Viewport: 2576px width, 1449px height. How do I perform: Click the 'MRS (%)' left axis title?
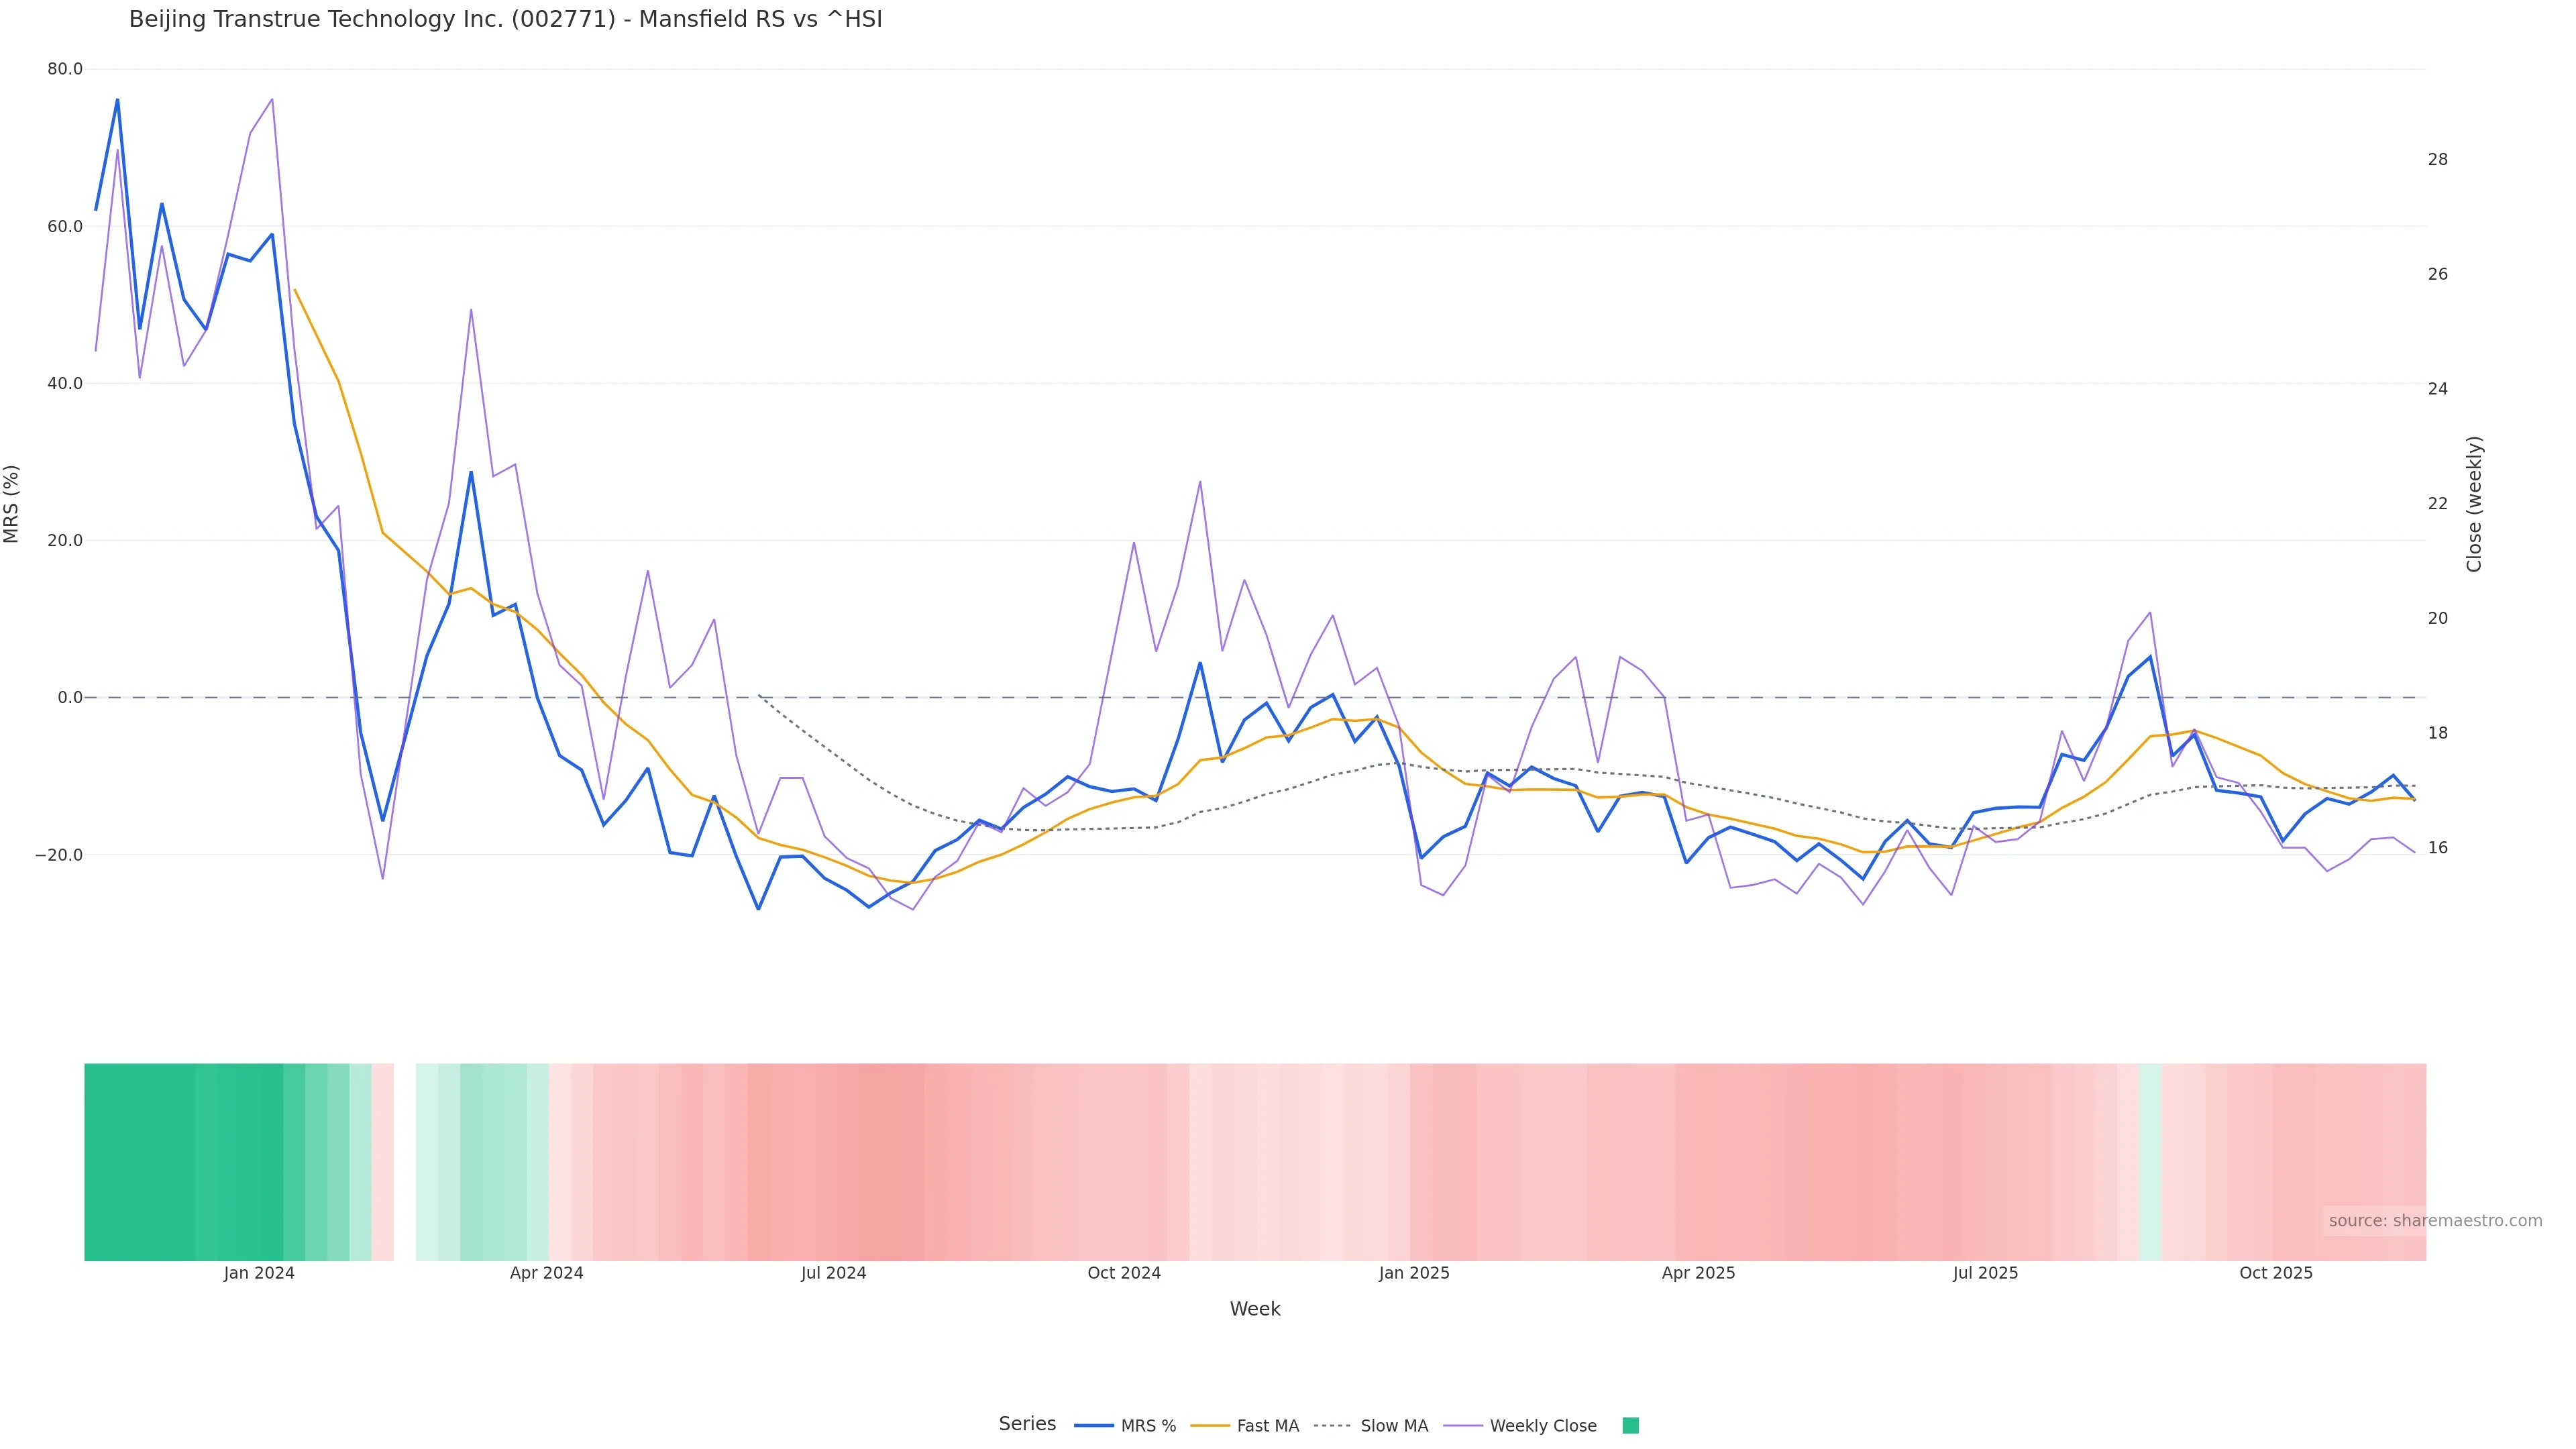[x=12, y=504]
